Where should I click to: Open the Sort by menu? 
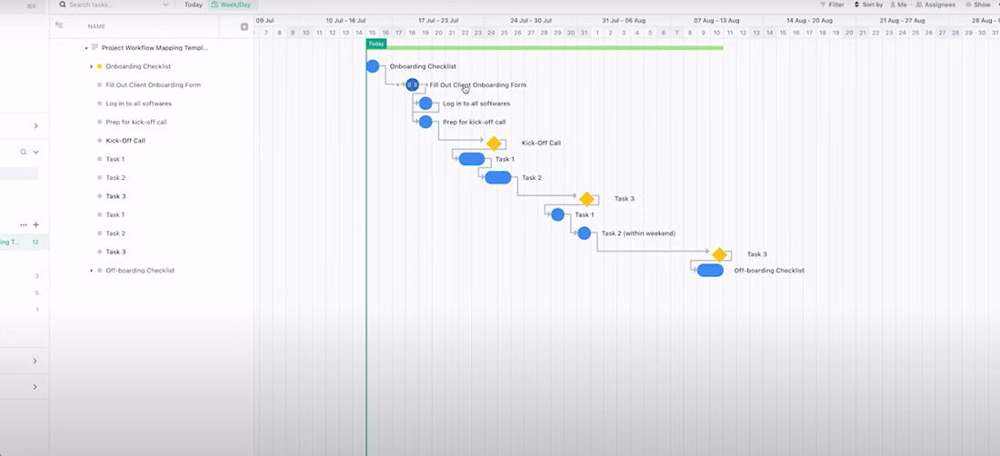coord(868,5)
